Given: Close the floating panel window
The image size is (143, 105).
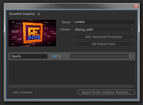Looking at the screenshot, I should point(136,6).
